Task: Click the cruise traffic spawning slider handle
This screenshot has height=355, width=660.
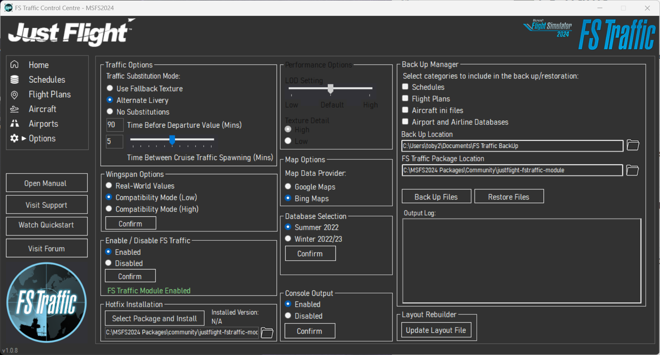Action: click(x=173, y=140)
